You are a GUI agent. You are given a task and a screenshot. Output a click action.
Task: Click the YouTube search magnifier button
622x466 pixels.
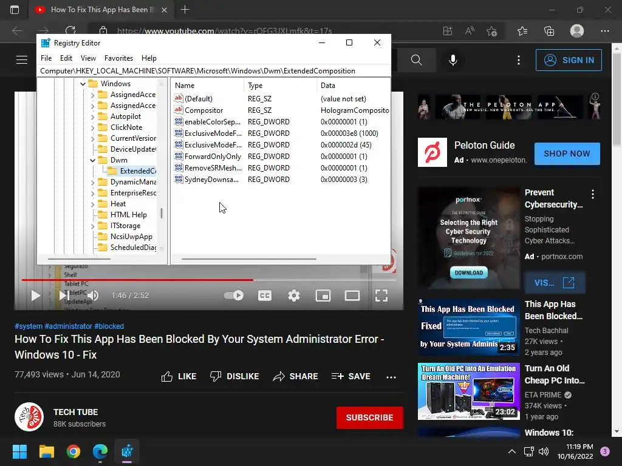click(416, 60)
